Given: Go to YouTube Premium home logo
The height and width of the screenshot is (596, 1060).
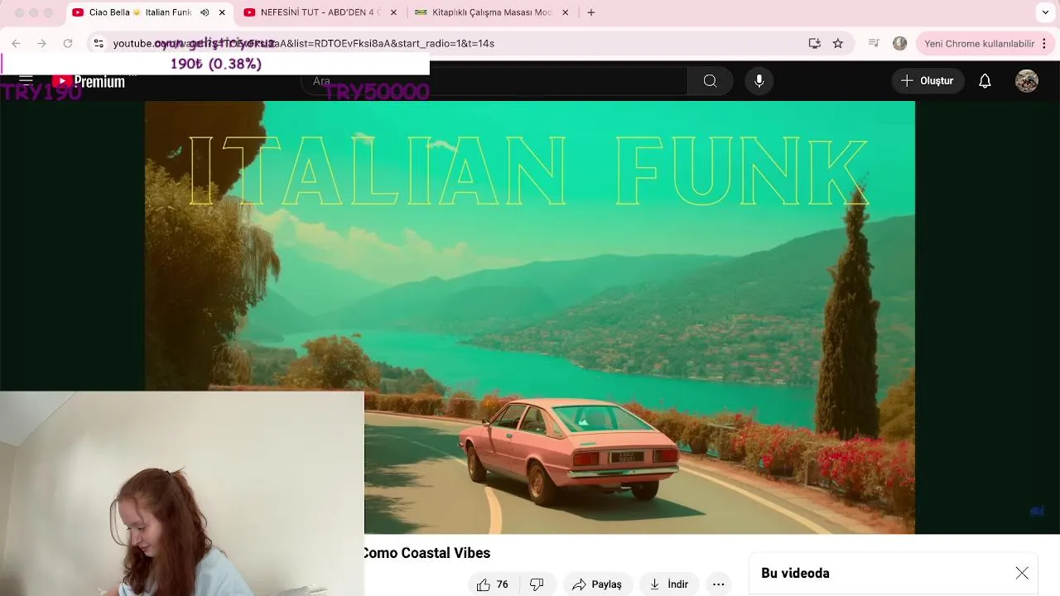Looking at the screenshot, I should click(88, 81).
